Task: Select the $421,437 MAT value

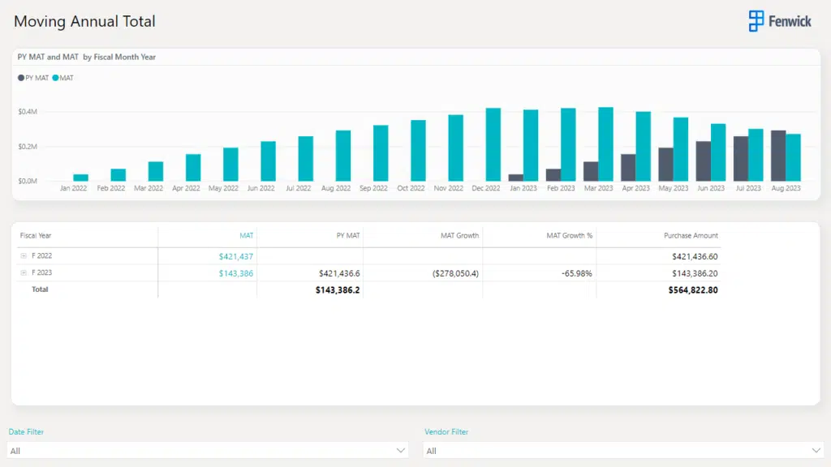Action: 236,256
